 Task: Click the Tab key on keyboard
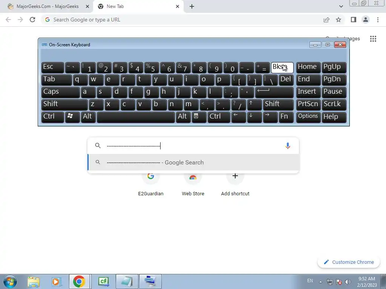coord(57,80)
